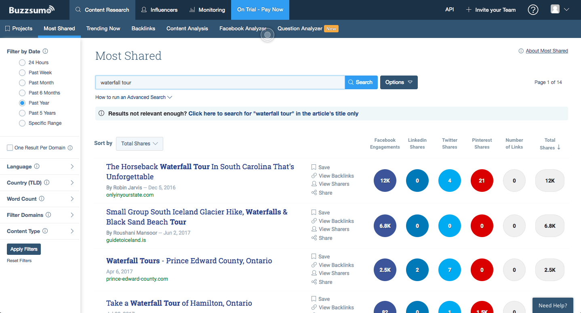
Task: Switch to Content Analysis
Action: tap(187, 29)
